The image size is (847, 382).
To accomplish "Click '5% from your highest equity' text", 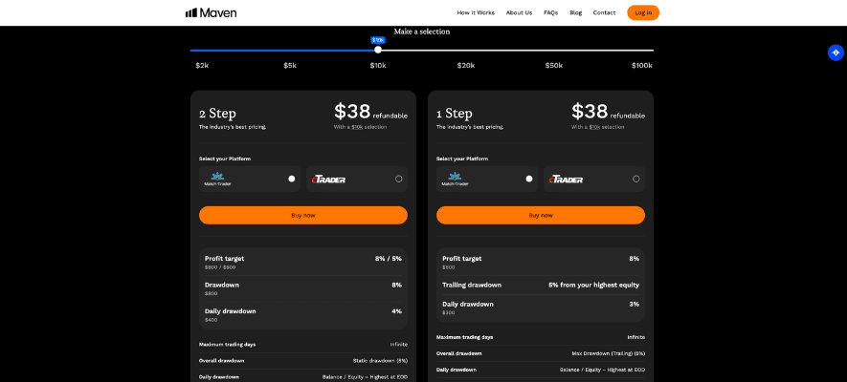I will pos(593,285).
